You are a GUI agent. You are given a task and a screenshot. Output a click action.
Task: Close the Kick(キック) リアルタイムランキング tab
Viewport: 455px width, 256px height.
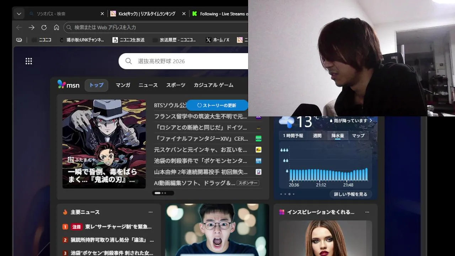(x=184, y=14)
